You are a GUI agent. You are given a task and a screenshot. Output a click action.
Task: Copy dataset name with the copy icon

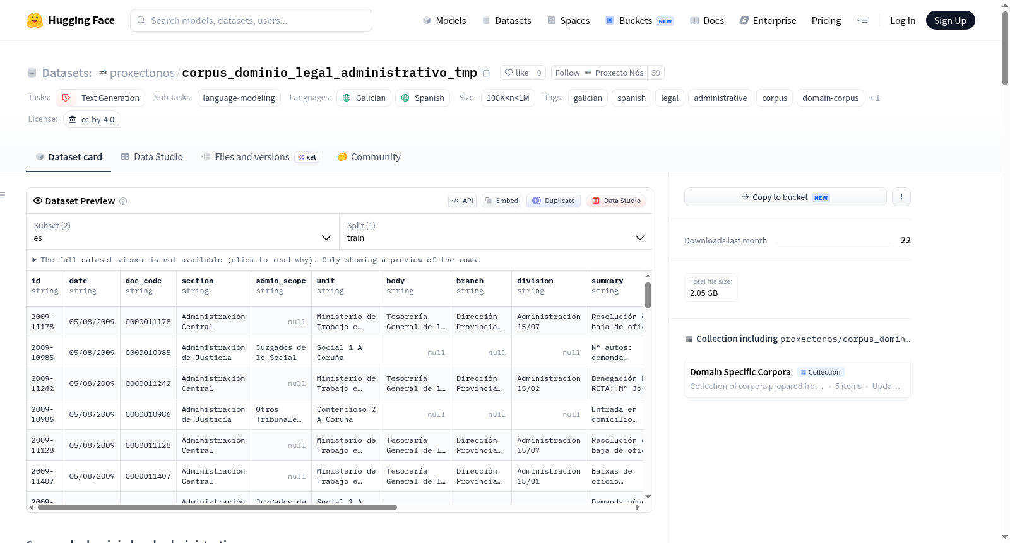click(485, 73)
